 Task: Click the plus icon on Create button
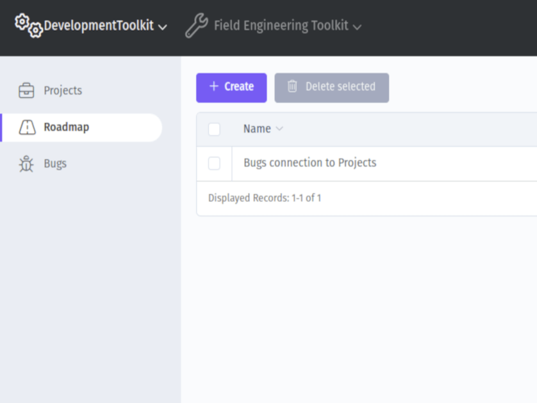coord(213,86)
